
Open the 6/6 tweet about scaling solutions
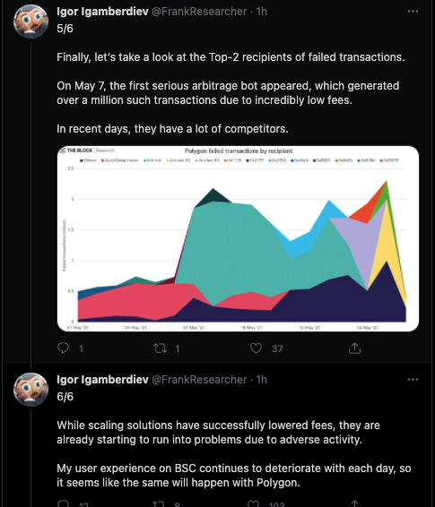pos(234,453)
